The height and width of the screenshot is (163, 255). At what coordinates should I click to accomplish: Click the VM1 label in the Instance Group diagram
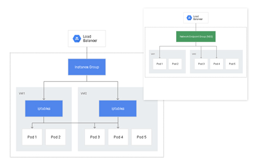pos(22,93)
